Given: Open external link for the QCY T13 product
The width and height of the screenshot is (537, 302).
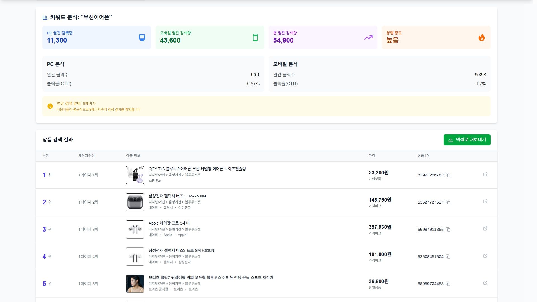Looking at the screenshot, I should [x=485, y=174].
